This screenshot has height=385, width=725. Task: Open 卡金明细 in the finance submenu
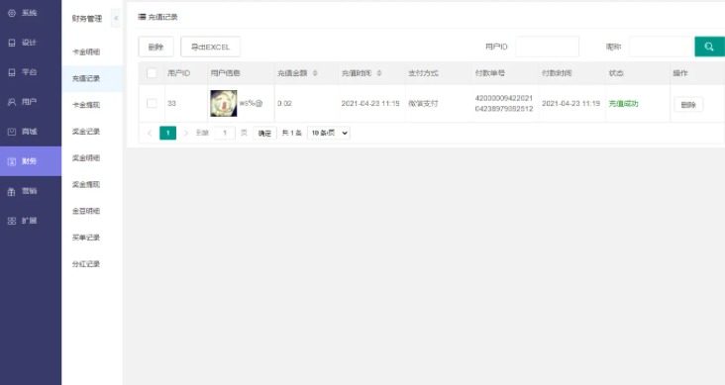click(86, 51)
